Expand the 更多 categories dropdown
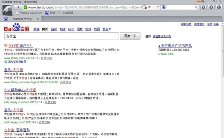Viewport: 224px width, 138px height. coord(107,29)
